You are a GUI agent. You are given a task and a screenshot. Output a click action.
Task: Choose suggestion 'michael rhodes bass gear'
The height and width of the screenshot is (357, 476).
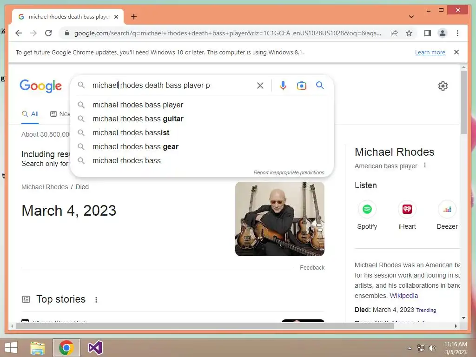[x=202, y=146]
